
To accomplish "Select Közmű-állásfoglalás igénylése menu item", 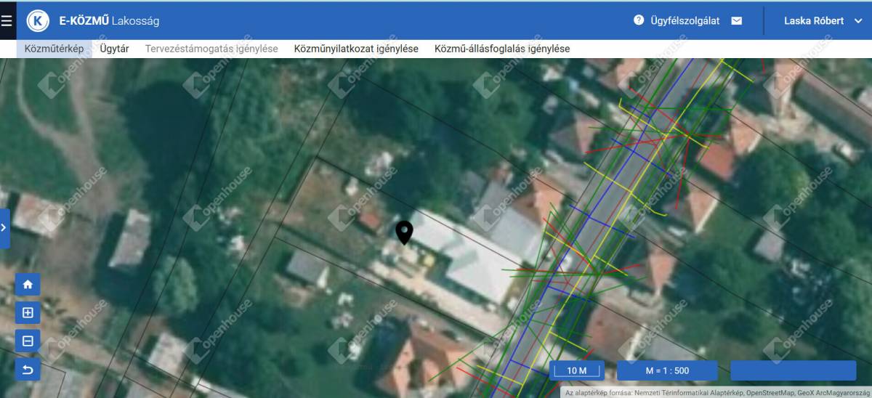I will tap(502, 49).
